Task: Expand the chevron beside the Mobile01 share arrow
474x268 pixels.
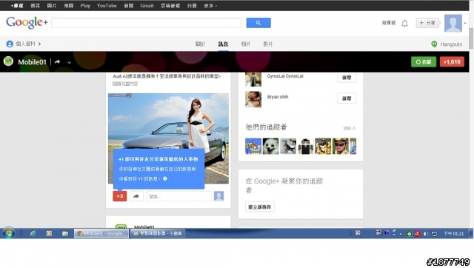Action: (69, 62)
